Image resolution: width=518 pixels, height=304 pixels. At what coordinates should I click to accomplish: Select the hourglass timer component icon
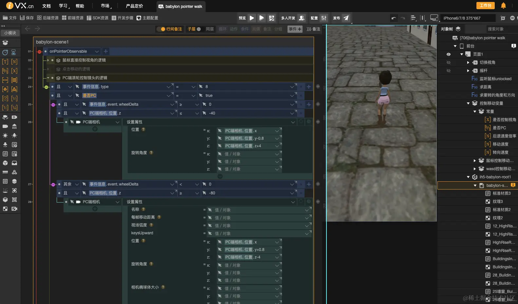pos(13,52)
